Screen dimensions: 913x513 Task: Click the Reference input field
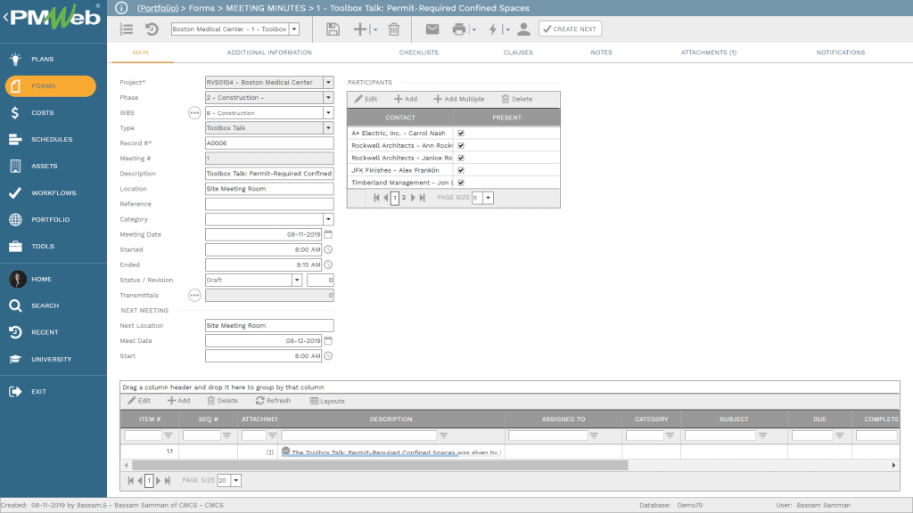pos(269,204)
